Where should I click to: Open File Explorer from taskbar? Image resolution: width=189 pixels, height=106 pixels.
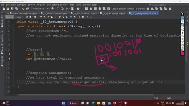[98, 103]
